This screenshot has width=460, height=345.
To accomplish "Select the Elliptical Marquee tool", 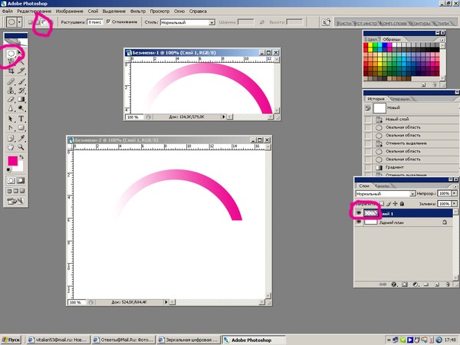I will [11, 54].
